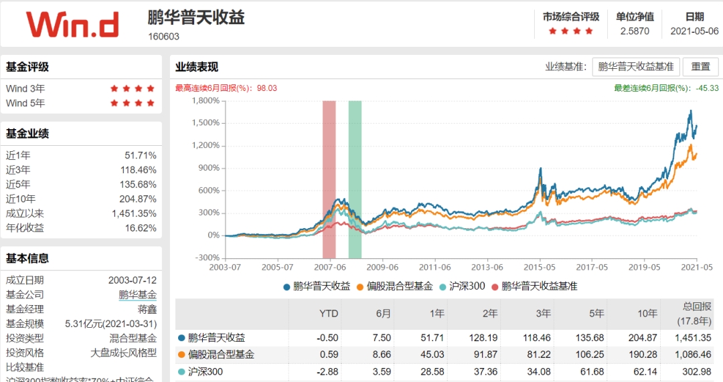Click the 近10年 return 204.87%

pos(139,199)
